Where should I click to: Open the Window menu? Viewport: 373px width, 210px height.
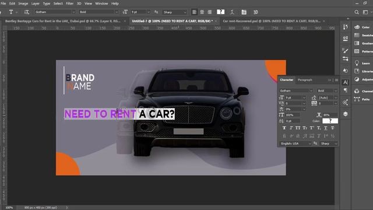tap(101, 3)
